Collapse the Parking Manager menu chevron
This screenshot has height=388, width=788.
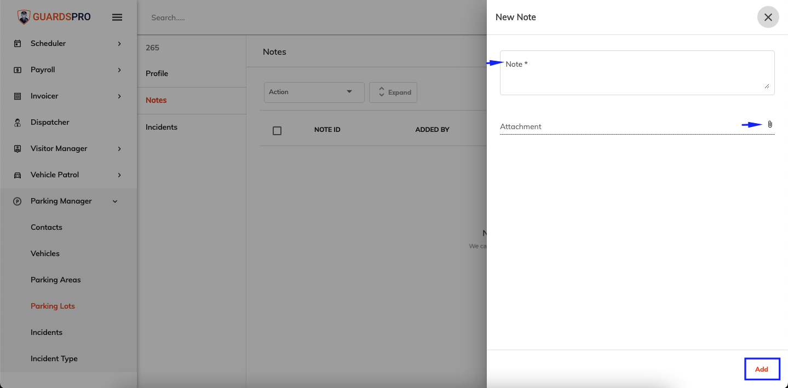click(x=115, y=201)
